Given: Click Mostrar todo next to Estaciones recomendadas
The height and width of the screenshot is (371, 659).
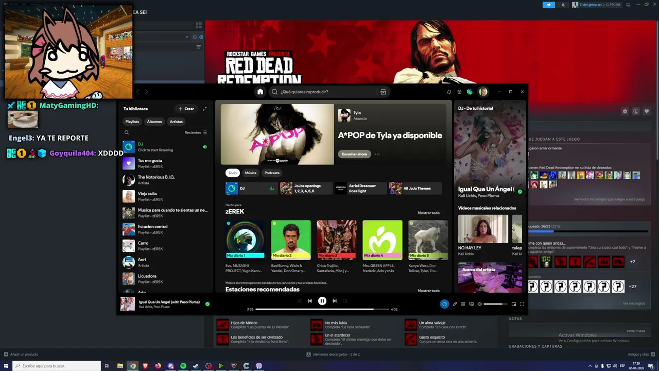Looking at the screenshot, I should point(428,291).
